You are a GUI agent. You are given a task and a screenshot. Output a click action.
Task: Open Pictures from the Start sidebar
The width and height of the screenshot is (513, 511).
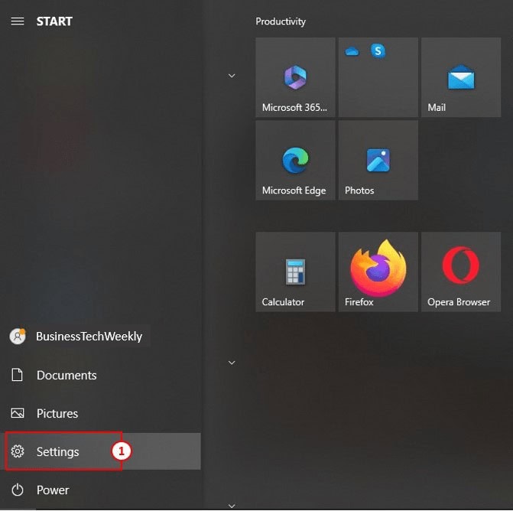100,413
